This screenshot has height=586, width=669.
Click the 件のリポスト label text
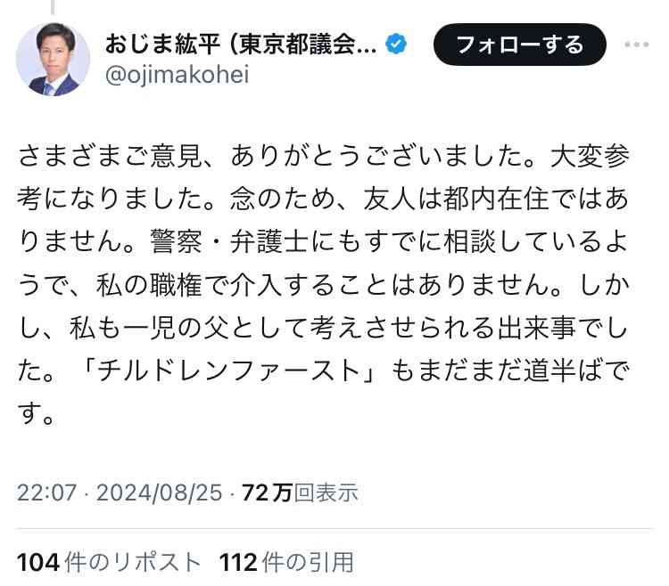(x=133, y=562)
